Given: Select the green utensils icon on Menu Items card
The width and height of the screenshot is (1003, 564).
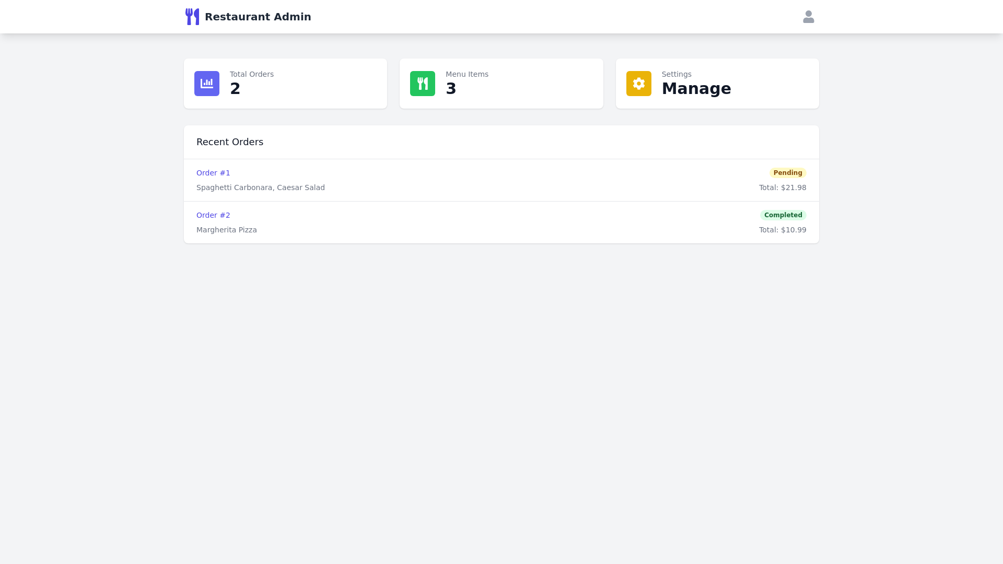Looking at the screenshot, I should point(423,83).
